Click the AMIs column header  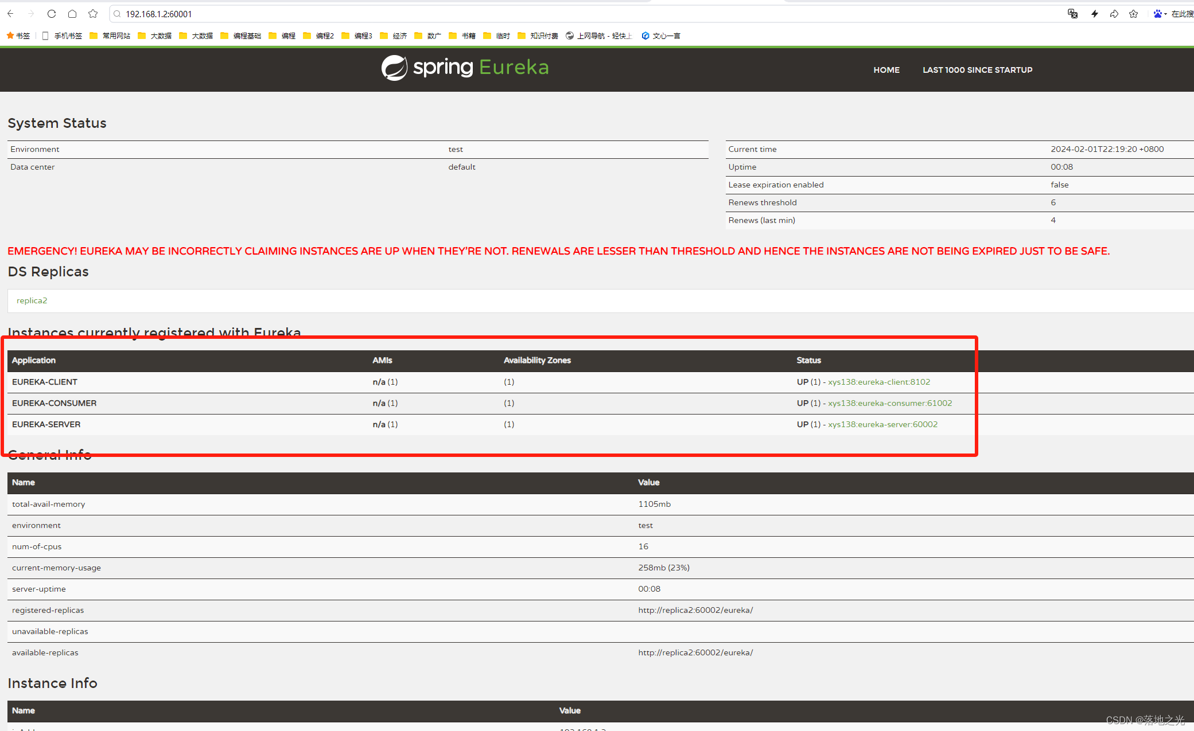[x=383, y=360]
